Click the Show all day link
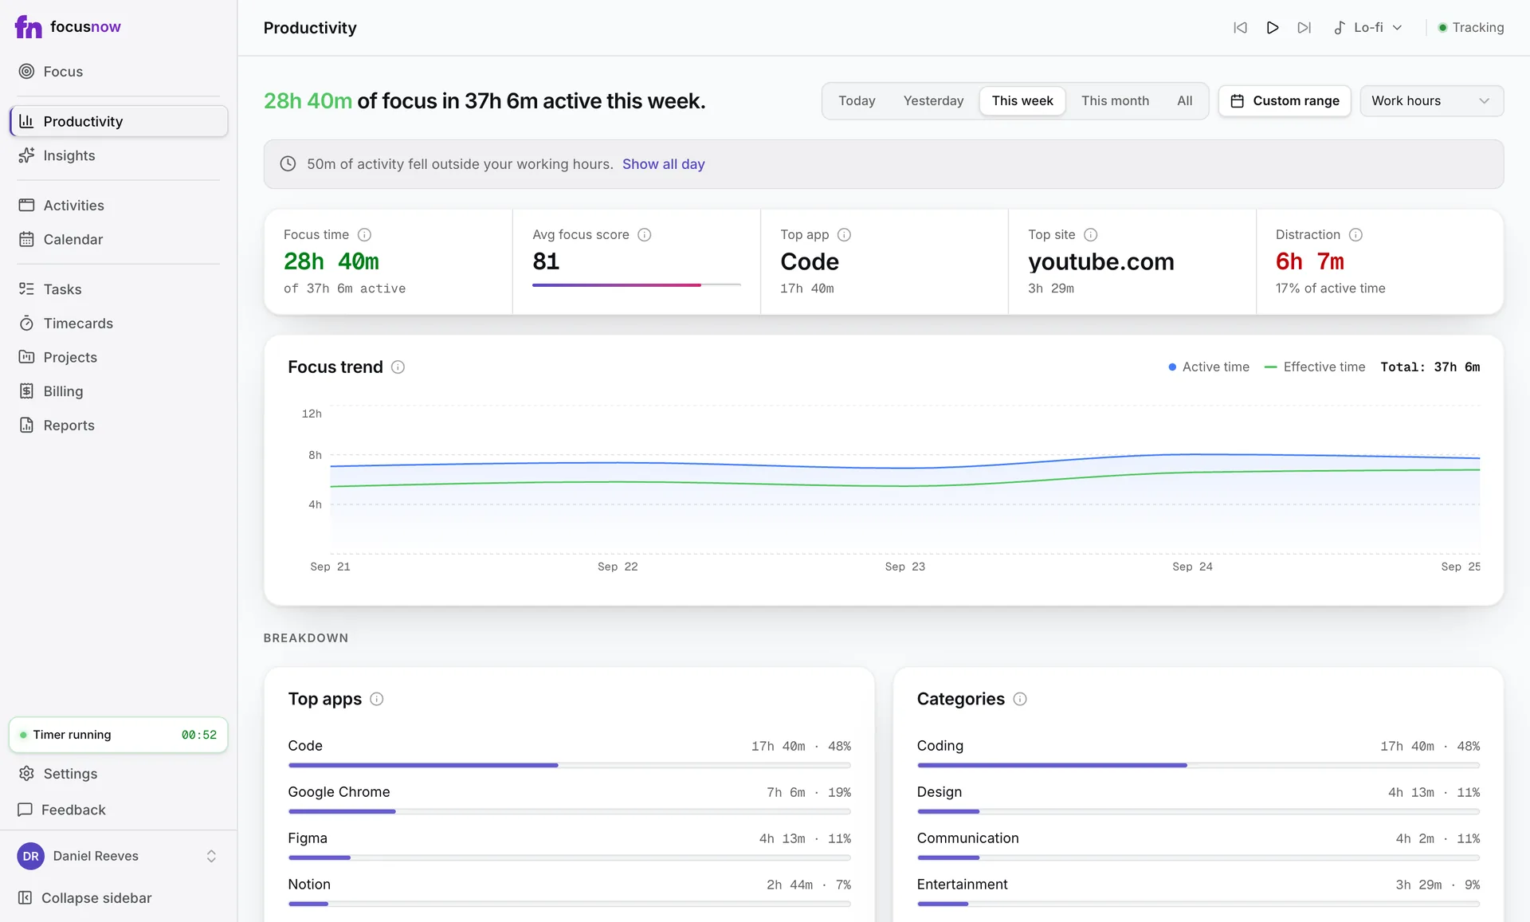Screen dimensions: 1530x922 (x=663, y=164)
